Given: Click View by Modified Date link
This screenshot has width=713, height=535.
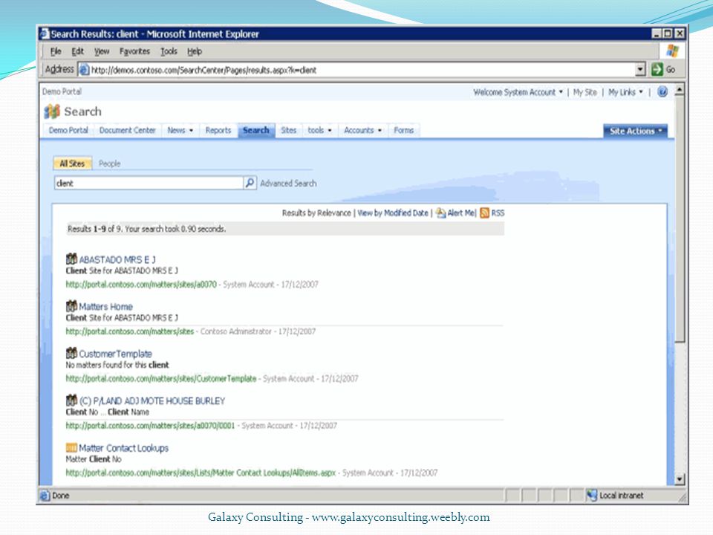Looking at the screenshot, I should coord(393,213).
